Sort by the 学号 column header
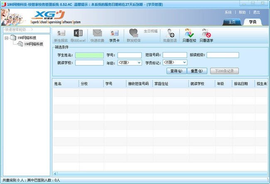 115,84
